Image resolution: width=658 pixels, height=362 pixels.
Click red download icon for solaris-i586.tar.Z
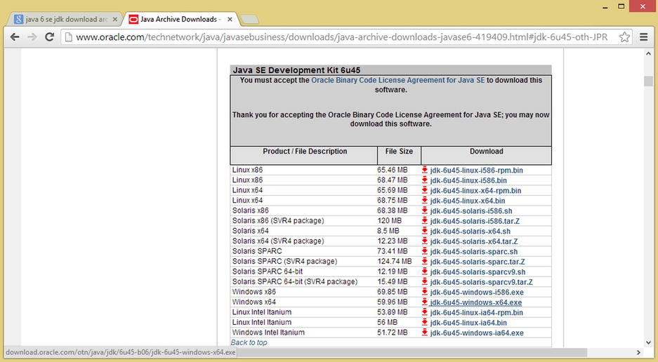(x=425, y=220)
